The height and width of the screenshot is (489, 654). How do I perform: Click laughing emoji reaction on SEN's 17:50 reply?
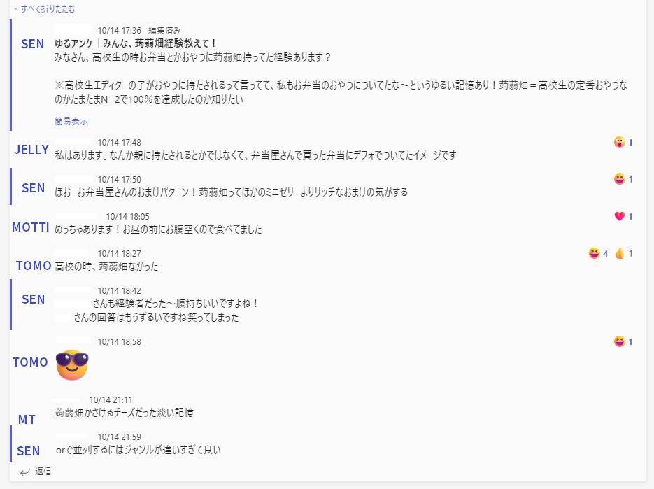pos(620,179)
